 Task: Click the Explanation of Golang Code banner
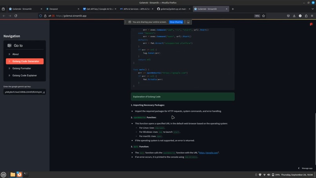(x=183, y=97)
